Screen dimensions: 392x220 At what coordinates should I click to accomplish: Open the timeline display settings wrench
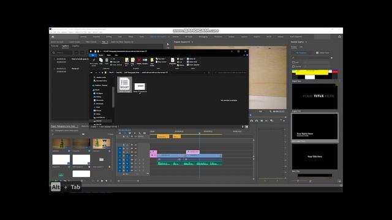(140, 133)
